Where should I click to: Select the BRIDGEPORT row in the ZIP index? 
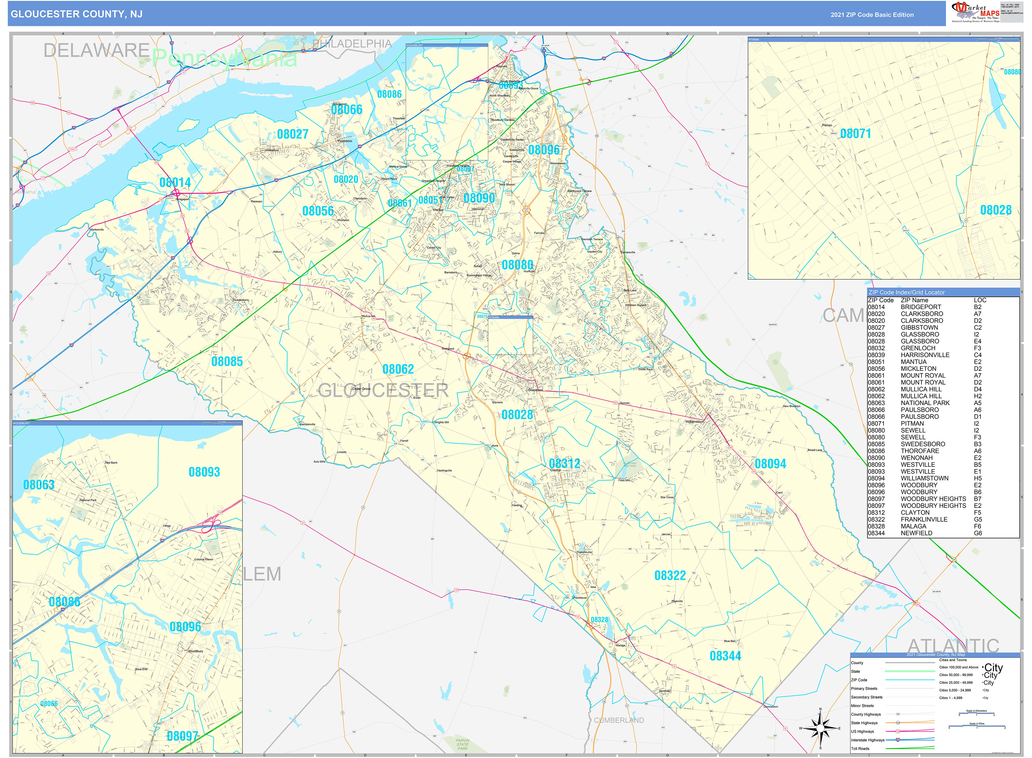[x=924, y=307]
